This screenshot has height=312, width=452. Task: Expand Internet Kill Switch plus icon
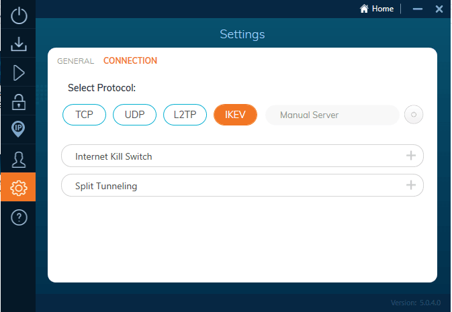click(411, 156)
